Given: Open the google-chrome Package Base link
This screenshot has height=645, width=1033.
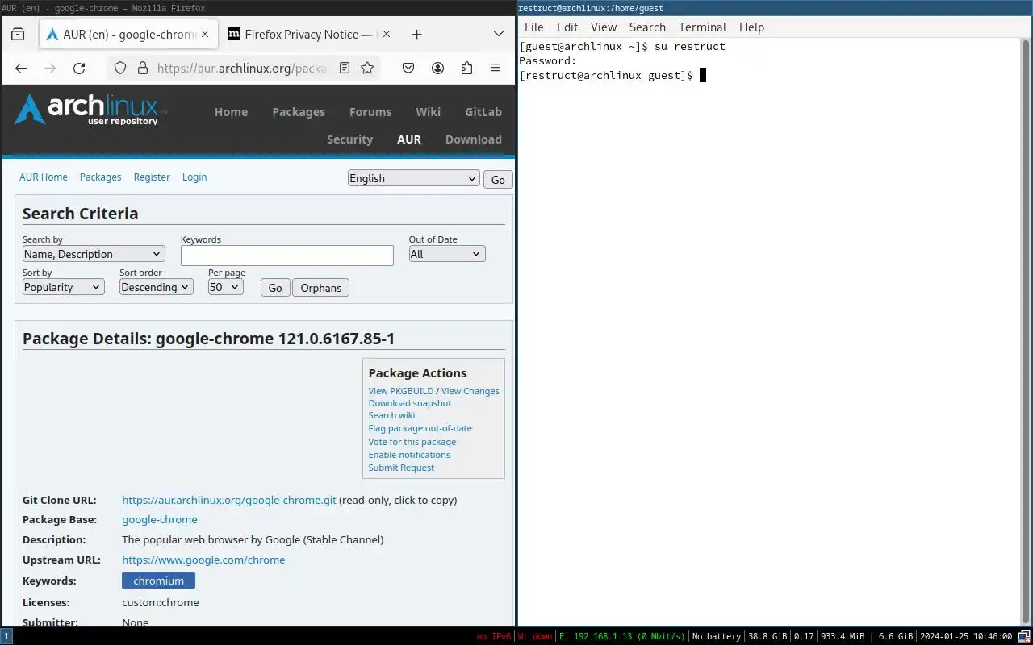Looking at the screenshot, I should [x=160, y=520].
